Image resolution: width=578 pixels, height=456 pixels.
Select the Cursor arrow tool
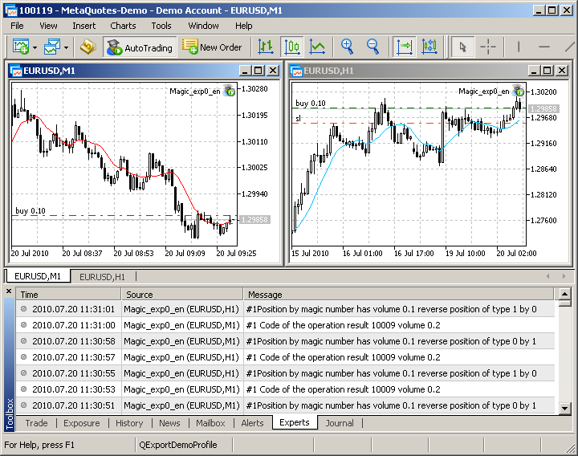point(462,47)
